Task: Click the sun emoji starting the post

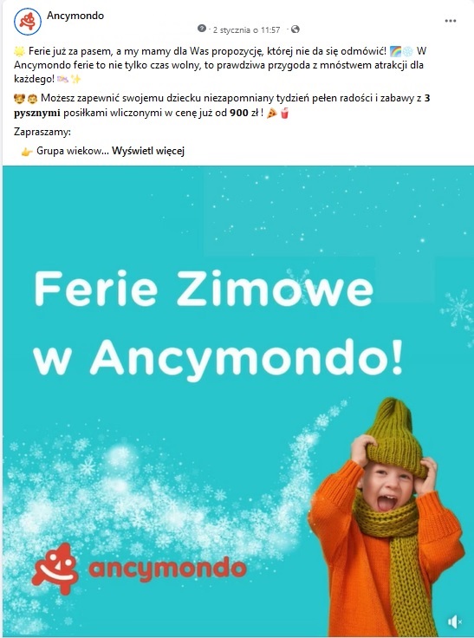Action: pyautogui.click(x=20, y=51)
